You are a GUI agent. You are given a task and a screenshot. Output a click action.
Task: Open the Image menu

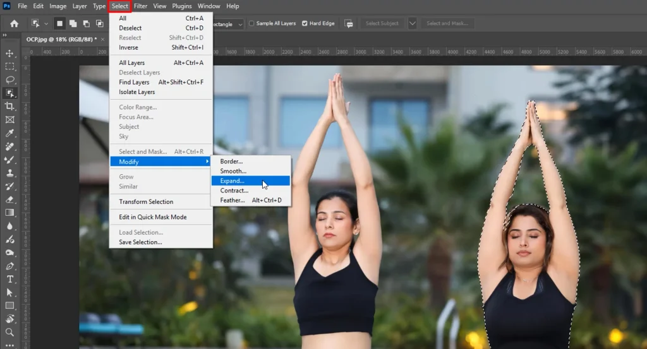pyautogui.click(x=57, y=6)
